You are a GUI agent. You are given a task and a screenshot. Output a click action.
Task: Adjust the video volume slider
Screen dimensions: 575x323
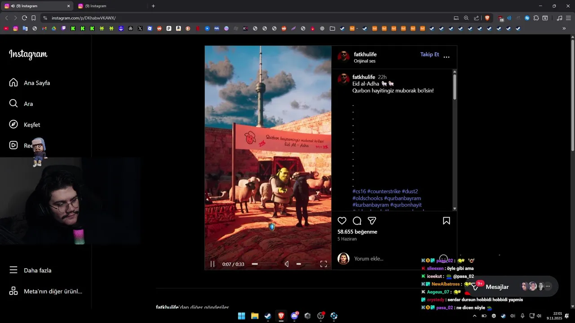point(305,264)
